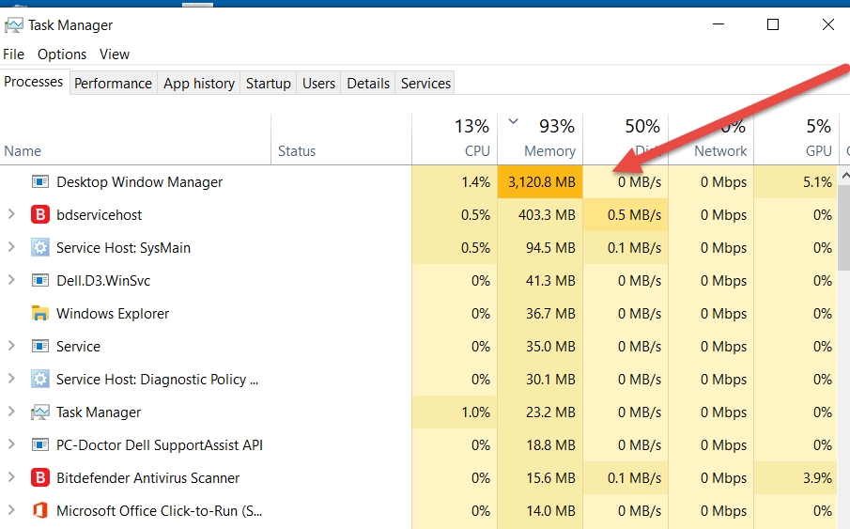Click the 18.8 MB memory value

[550, 444]
